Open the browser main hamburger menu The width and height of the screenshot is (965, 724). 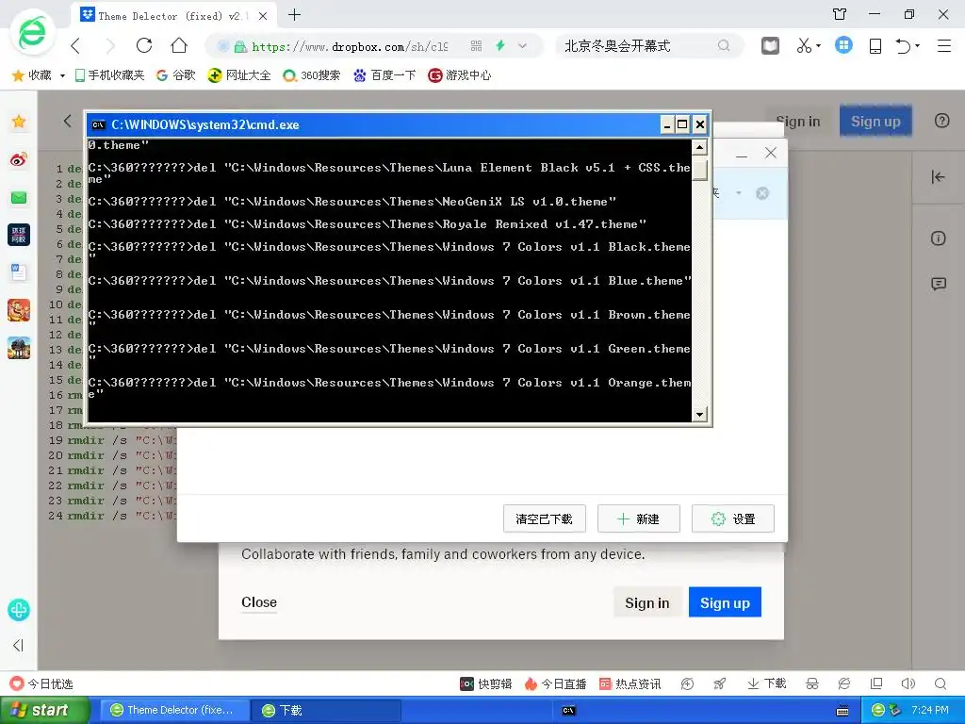944,46
